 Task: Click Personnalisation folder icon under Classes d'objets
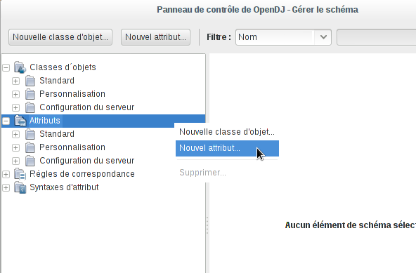30,94
